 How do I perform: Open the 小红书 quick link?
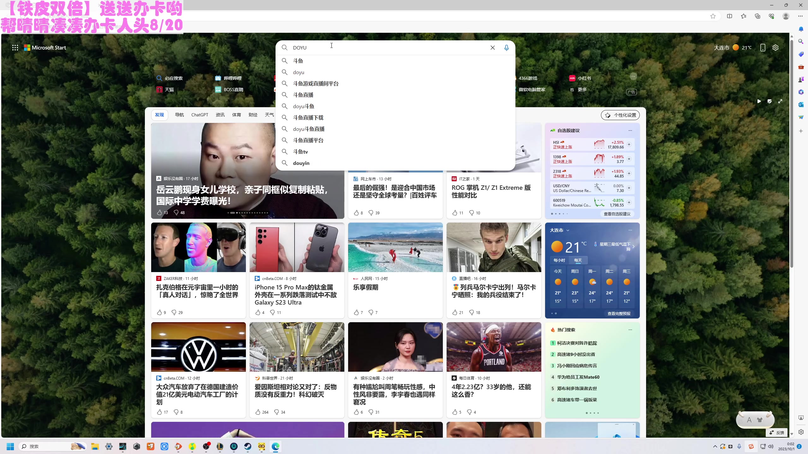(x=580, y=78)
